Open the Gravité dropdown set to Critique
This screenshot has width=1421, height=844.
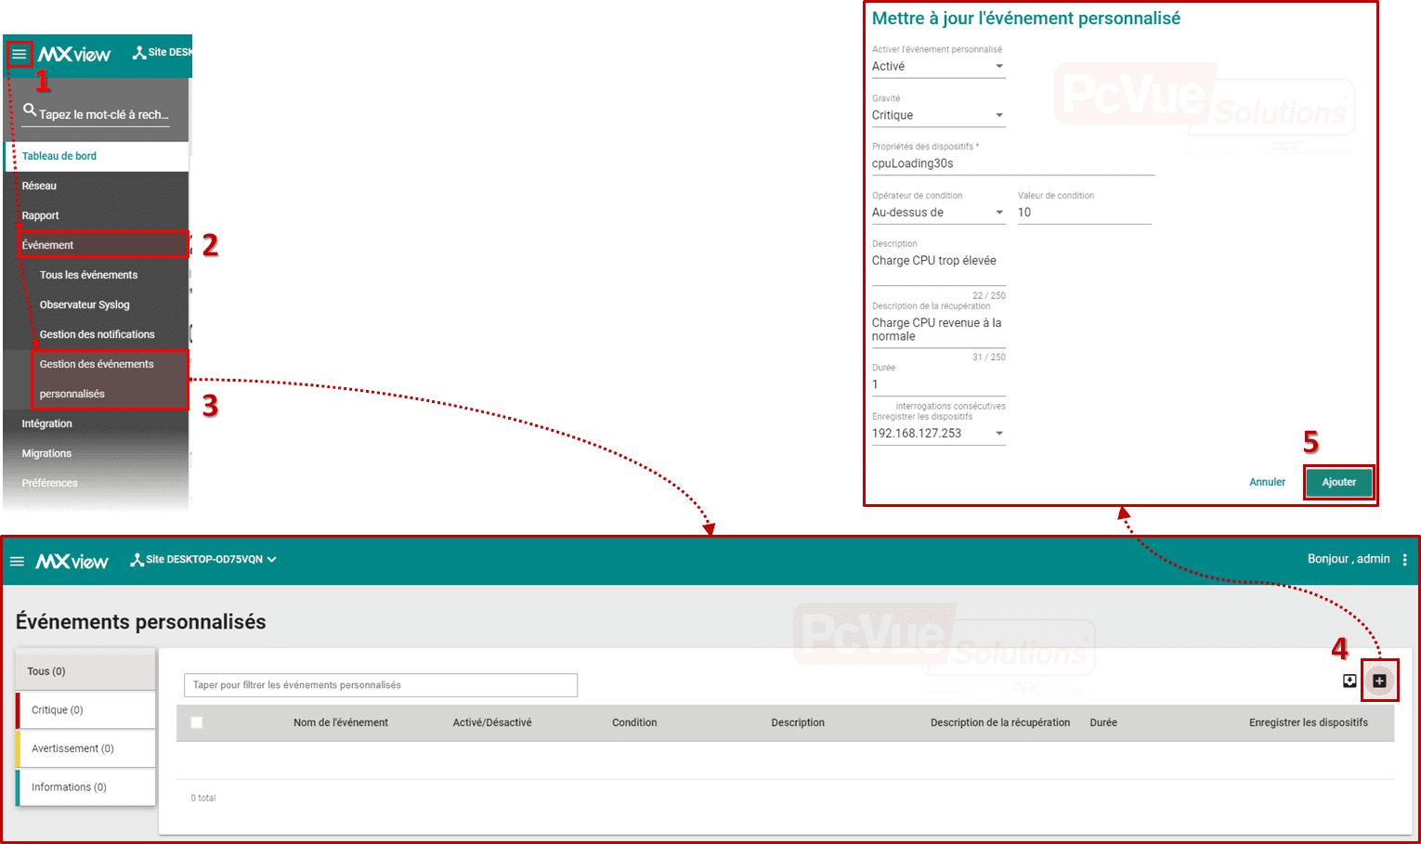pyautogui.click(x=938, y=115)
